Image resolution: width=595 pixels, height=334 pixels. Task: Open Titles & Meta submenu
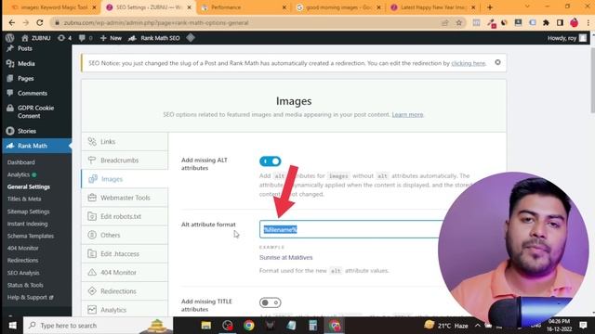[x=24, y=199]
